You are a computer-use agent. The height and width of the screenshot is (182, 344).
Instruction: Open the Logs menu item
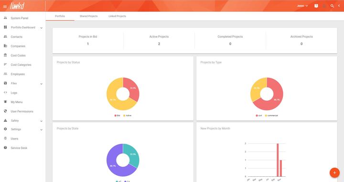click(14, 93)
